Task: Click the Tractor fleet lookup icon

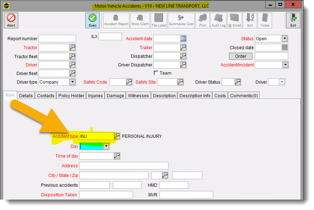Action: 72,56
